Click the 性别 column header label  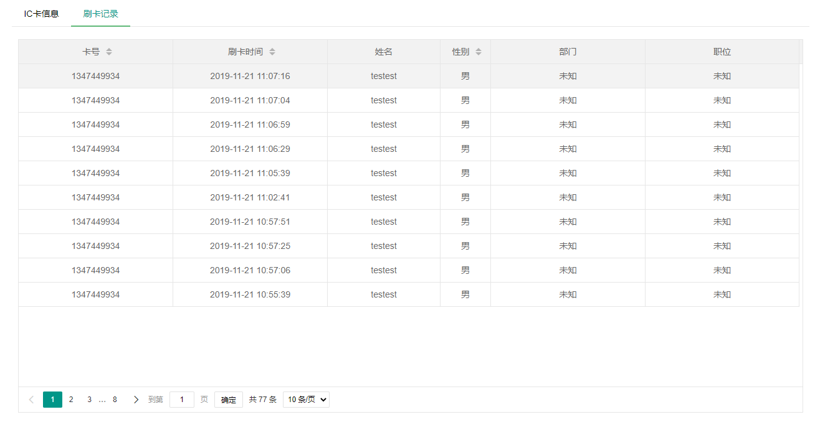[461, 52]
